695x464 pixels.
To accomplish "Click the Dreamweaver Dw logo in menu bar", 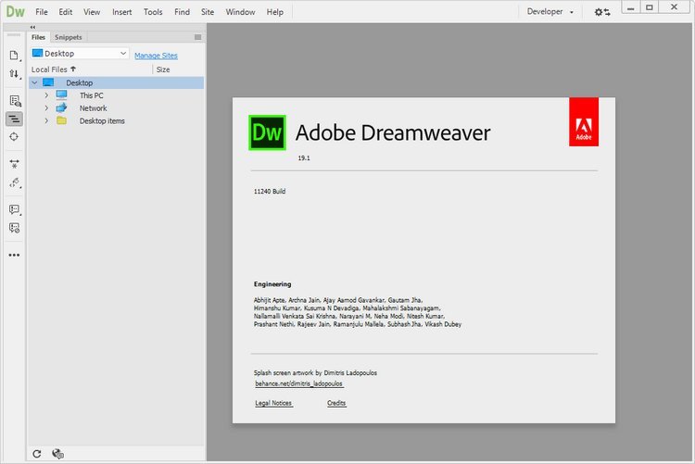I will click(15, 11).
